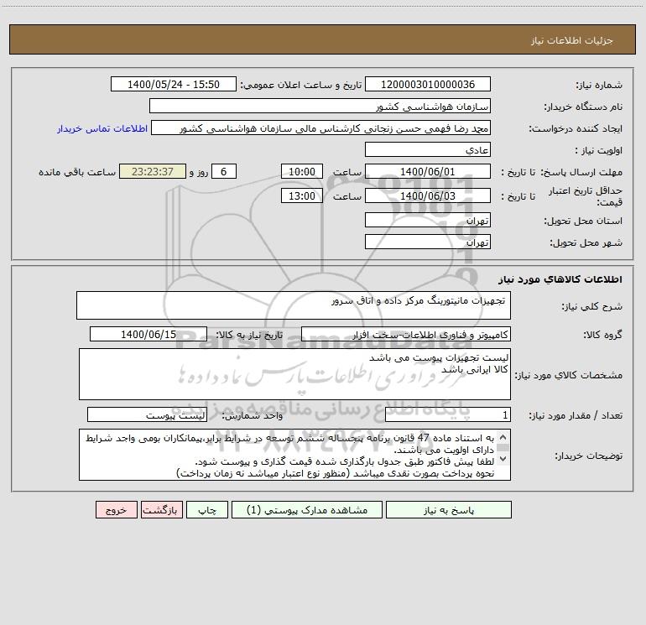This screenshot has height=625, width=646.
Task: Click the چاپ print button
Action: click(x=207, y=509)
